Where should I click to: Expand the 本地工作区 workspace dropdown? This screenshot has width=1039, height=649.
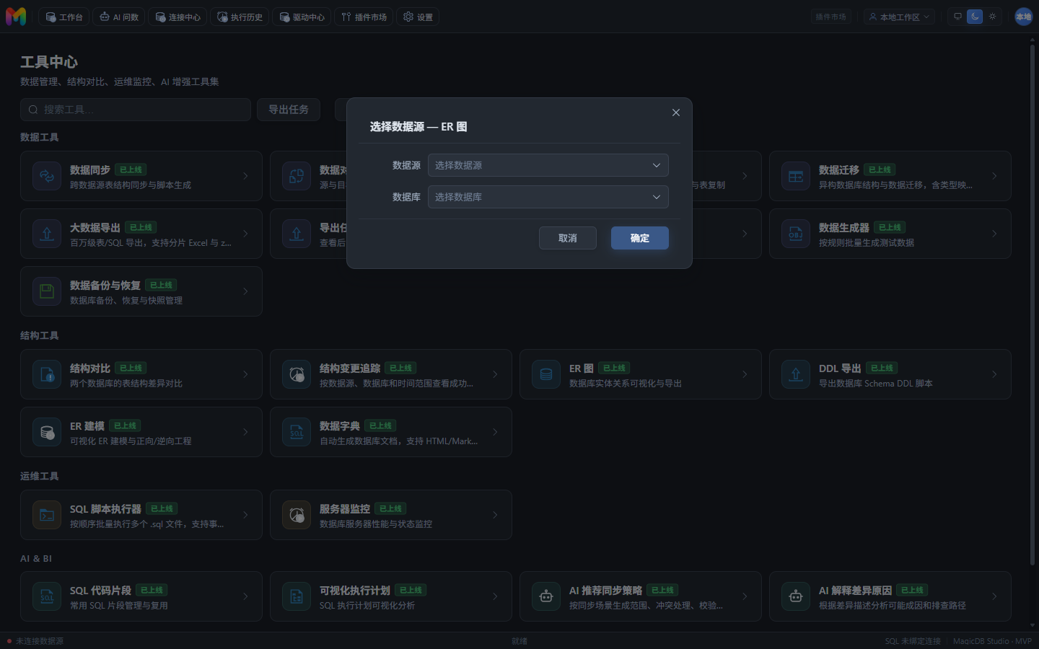point(899,17)
